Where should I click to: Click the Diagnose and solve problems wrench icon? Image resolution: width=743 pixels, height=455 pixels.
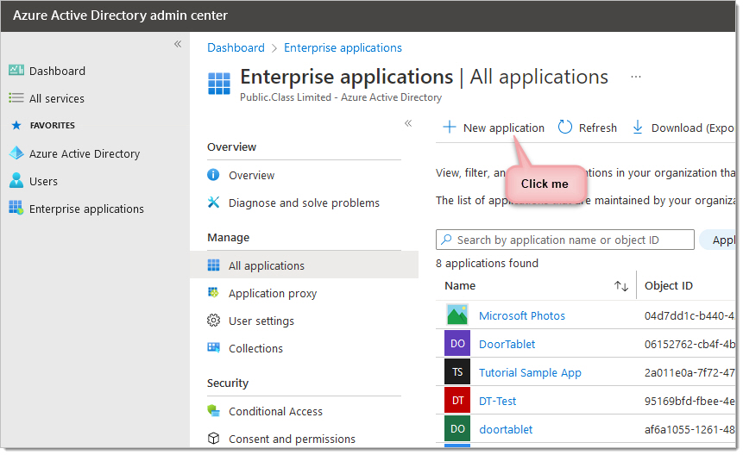214,203
